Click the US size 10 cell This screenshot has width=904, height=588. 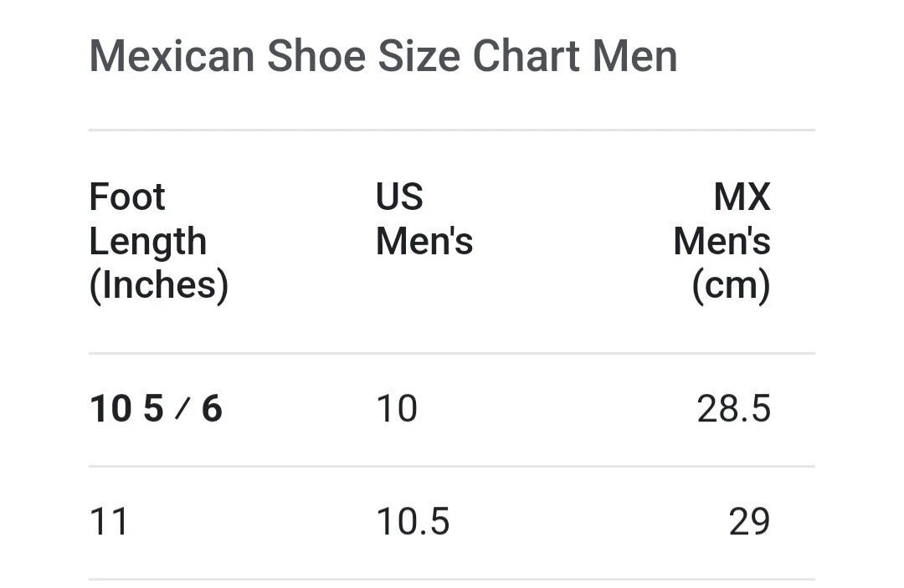pyautogui.click(x=397, y=409)
